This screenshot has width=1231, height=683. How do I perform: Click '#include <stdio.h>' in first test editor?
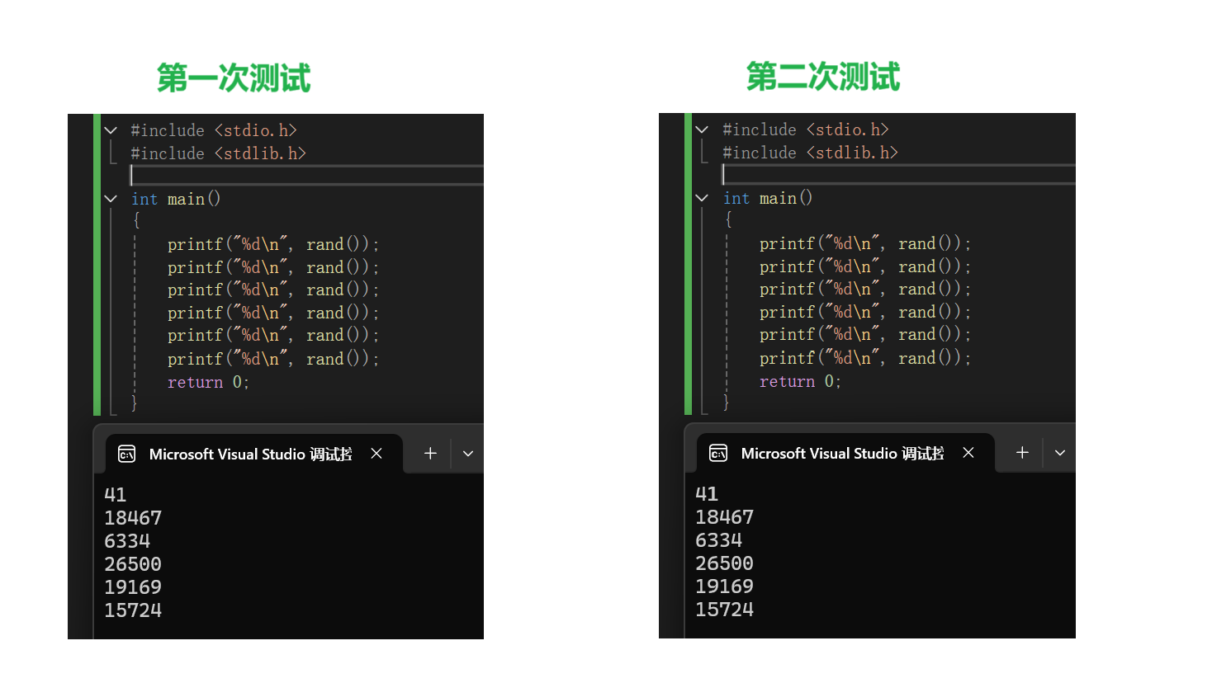pos(214,130)
